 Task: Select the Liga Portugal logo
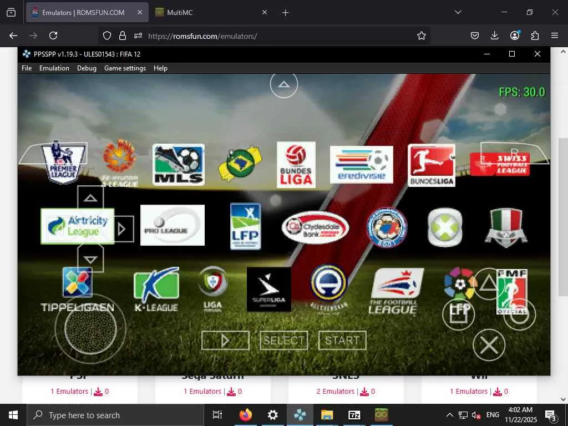[213, 288]
